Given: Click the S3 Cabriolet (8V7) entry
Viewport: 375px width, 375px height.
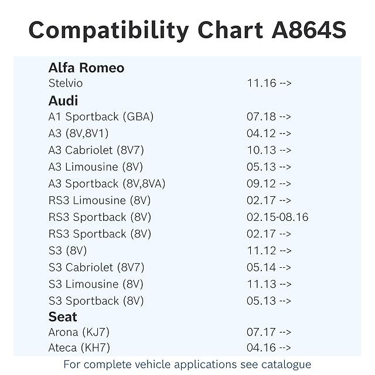Looking at the screenshot, I should click(96, 267).
